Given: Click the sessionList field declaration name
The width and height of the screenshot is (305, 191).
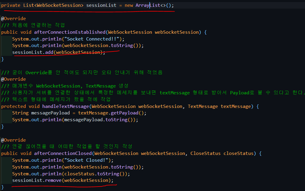Looking at the screenshot, I should pos(101,5).
